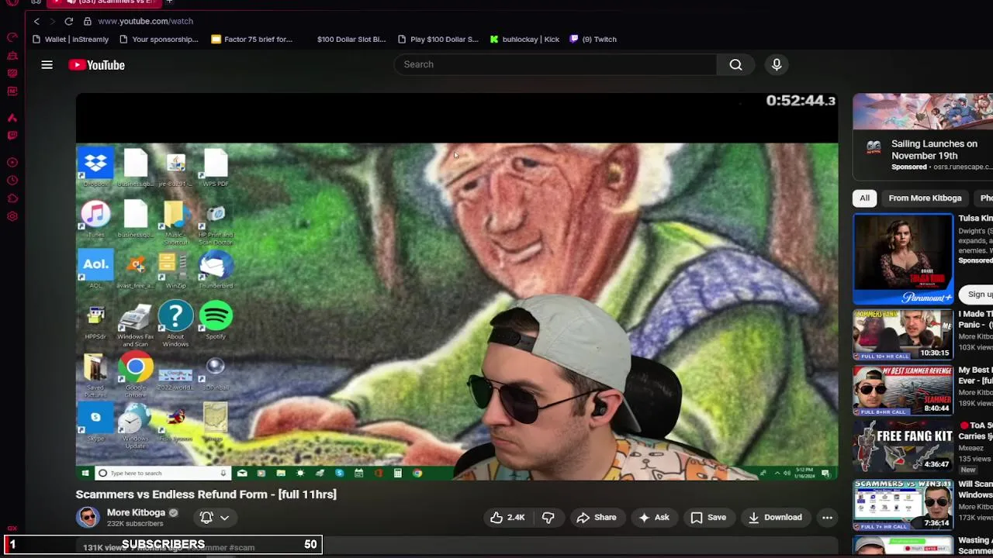Open Twitch in the browser sidebar
Viewport: 993px width, 558px height.
pos(12,136)
